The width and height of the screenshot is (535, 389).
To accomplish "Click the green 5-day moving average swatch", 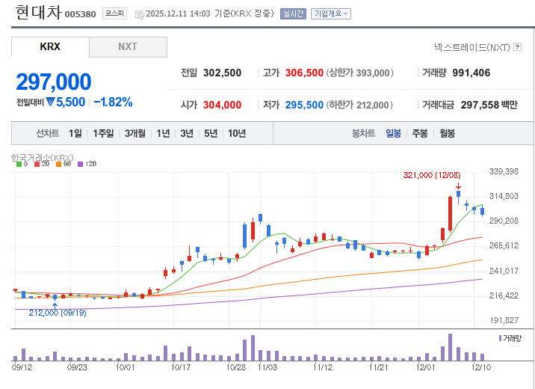I will click(18, 164).
